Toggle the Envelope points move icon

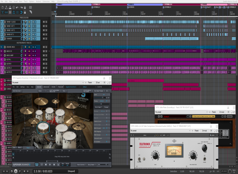[x=14, y=12]
